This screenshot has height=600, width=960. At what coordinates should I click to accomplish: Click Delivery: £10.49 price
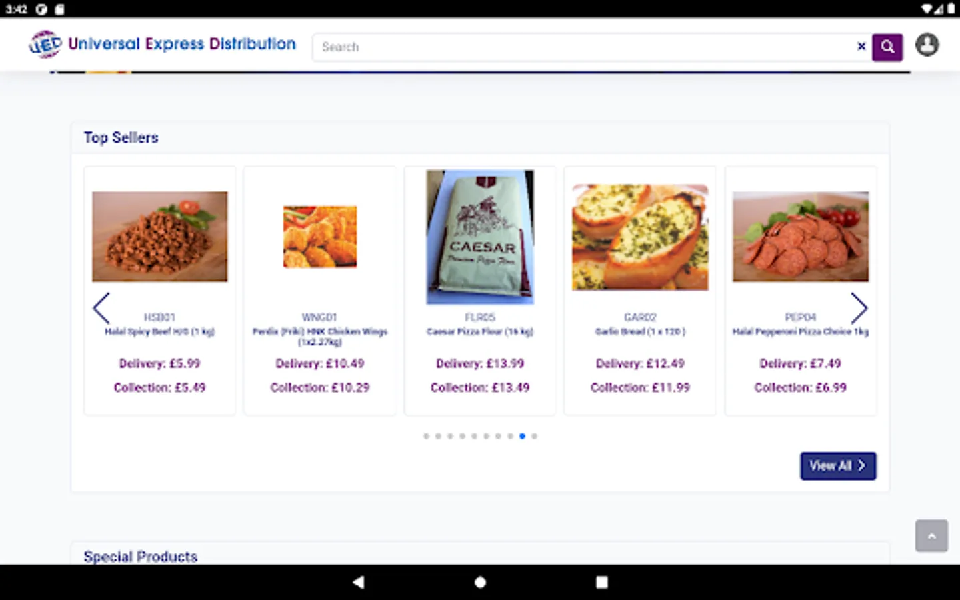pyautogui.click(x=320, y=363)
